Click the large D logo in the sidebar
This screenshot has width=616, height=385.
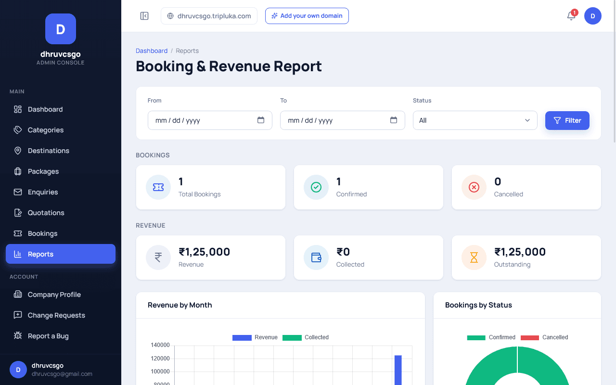61,29
